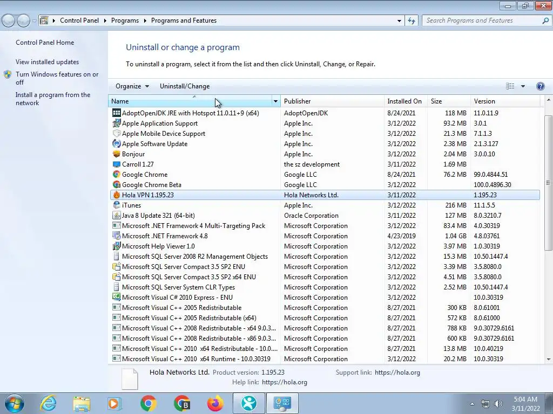The image size is (553, 414).
Task: Open Windows Media Player on taskbar
Action: [x=114, y=403]
